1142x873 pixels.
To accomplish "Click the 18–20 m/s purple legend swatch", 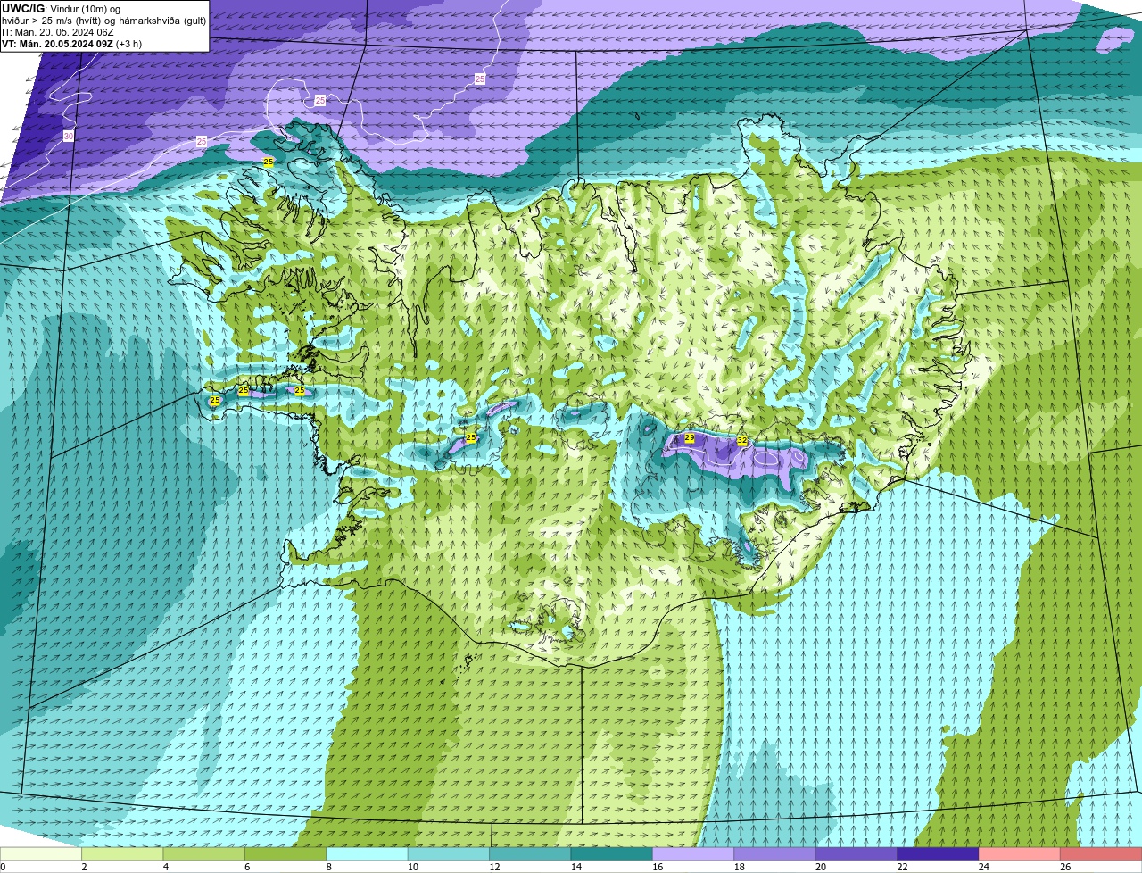I will tap(775, 854).
